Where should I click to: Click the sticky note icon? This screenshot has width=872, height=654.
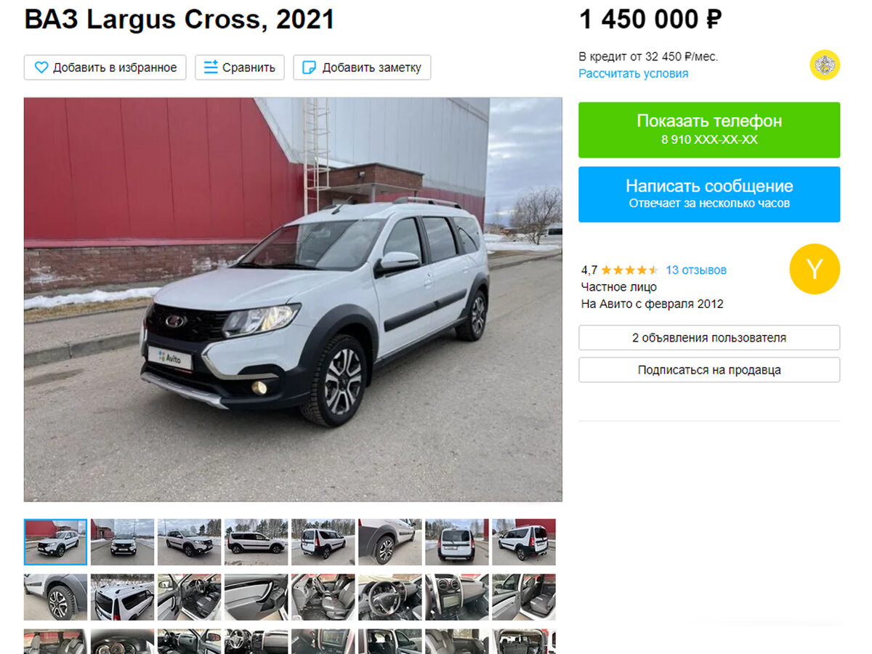(310, 68)
